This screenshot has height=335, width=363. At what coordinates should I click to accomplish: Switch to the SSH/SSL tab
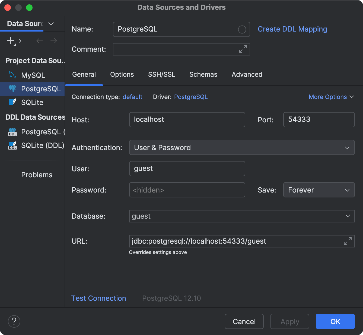point(162,74)
